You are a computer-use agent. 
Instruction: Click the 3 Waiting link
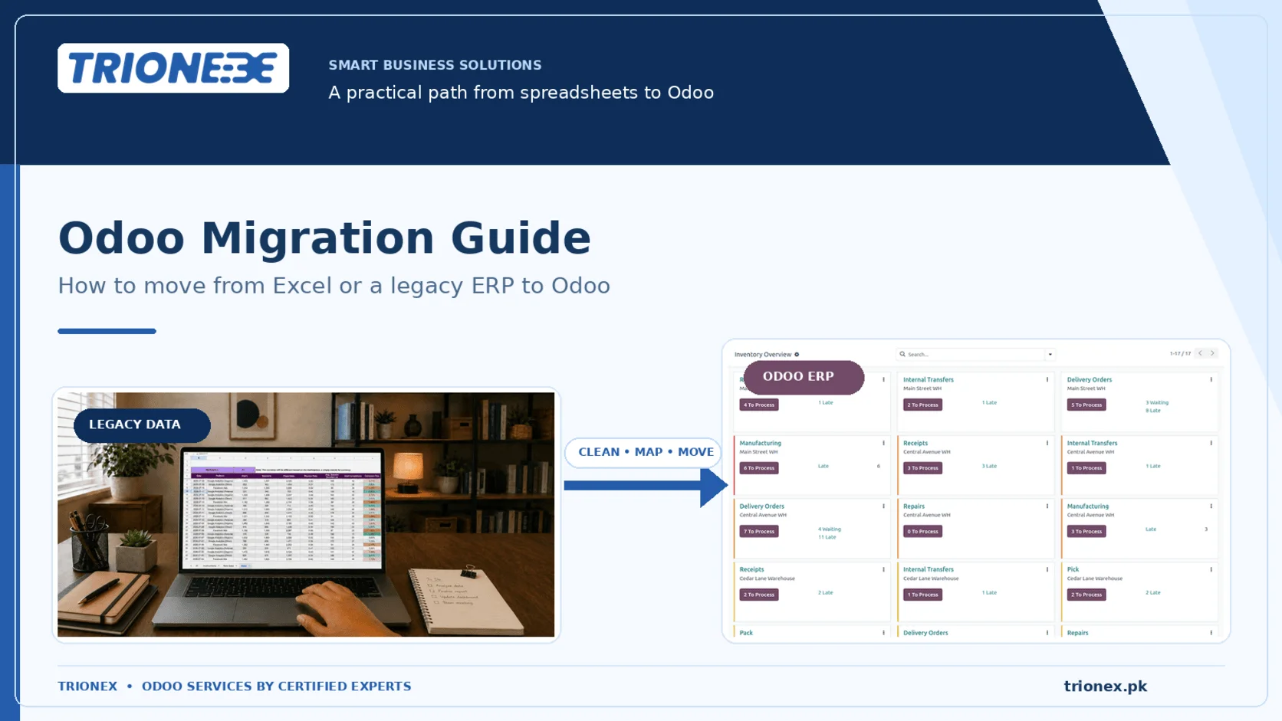point(1157,402)
